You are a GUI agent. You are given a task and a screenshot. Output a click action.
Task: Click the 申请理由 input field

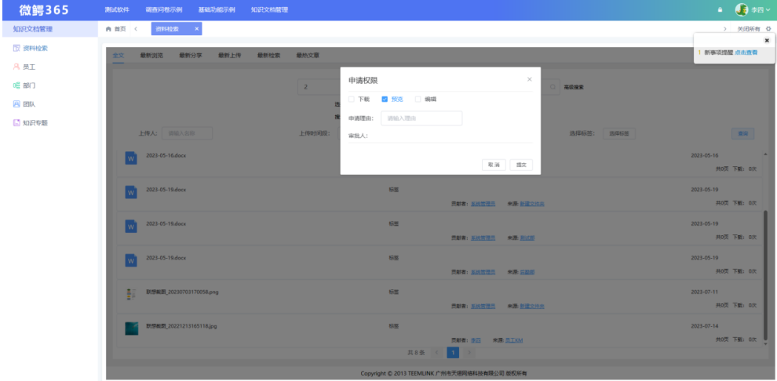pos(421,118)
